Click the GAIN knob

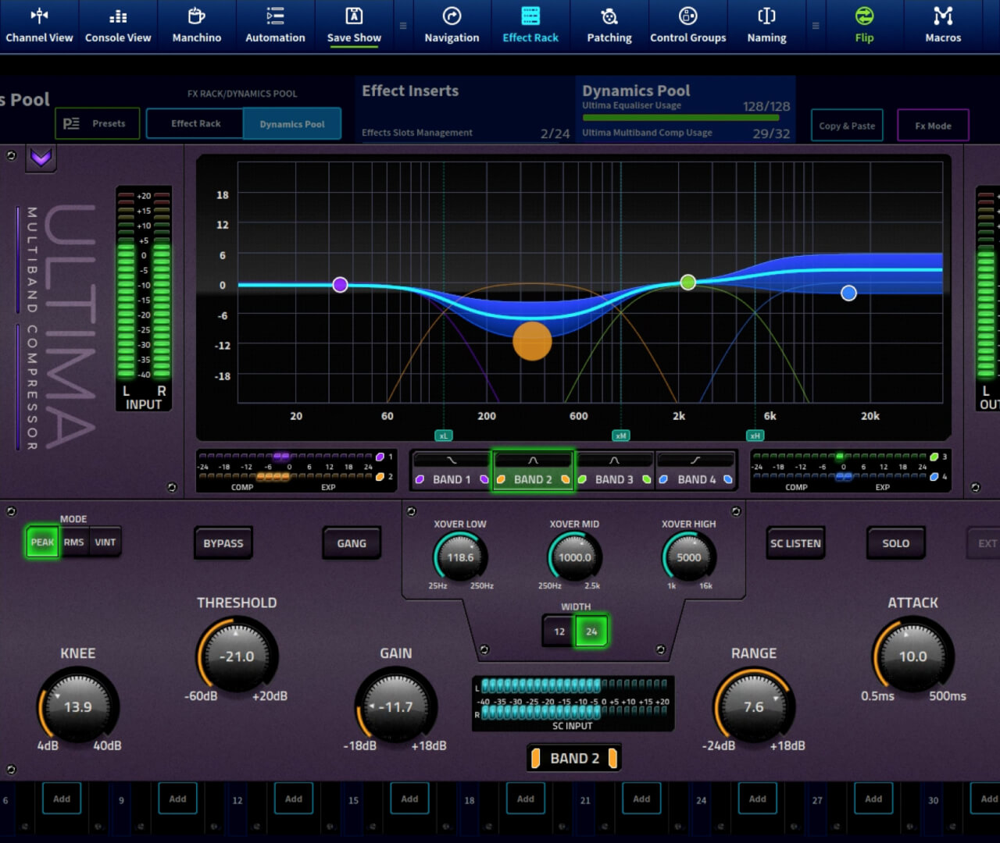click(x=396, y=707)
